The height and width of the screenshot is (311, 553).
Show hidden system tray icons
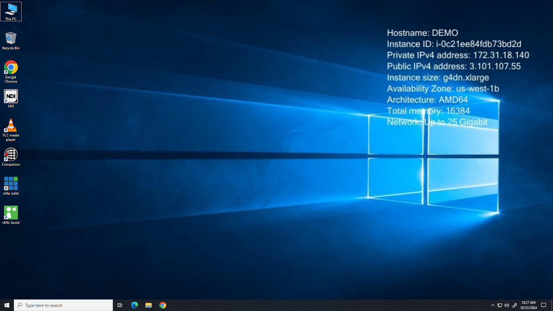click(x=493, y=305)
